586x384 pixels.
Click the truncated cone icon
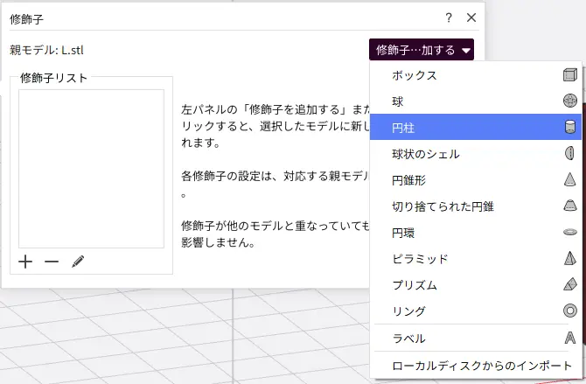point(569,206)
